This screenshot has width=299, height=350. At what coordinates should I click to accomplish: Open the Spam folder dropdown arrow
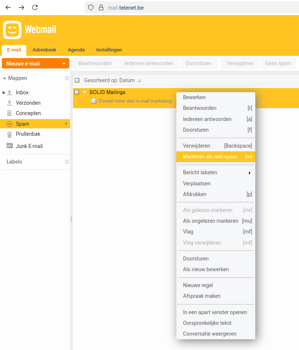pyautogui.click(x=66, y=124)
